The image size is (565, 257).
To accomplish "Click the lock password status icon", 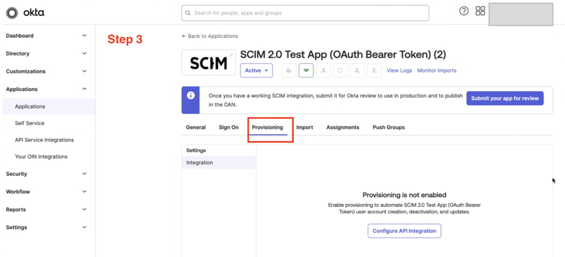I will (289, 70).
